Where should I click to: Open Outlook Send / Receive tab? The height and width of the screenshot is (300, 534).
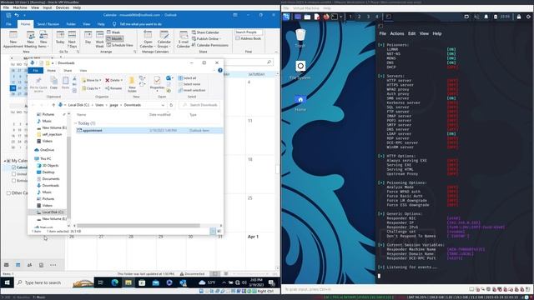48,24
